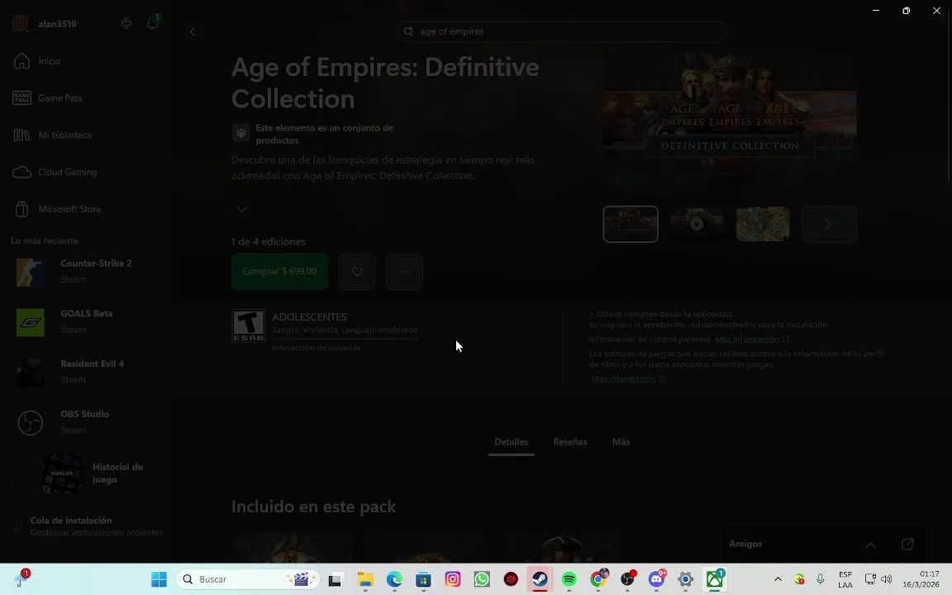Image resolution: width=952 pixels, height=595 pixels.
Task: Switch to the Detalles tab
Action: pos(512,442)
